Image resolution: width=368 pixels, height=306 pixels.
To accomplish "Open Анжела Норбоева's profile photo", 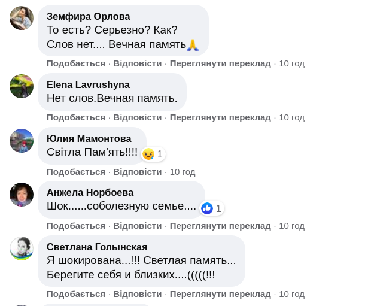I will pos(22,195).
